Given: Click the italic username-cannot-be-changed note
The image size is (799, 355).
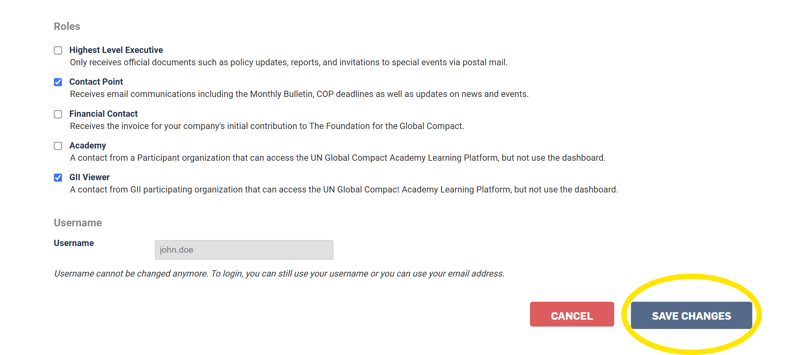Looking at the screenshot, I should (279, 274).
